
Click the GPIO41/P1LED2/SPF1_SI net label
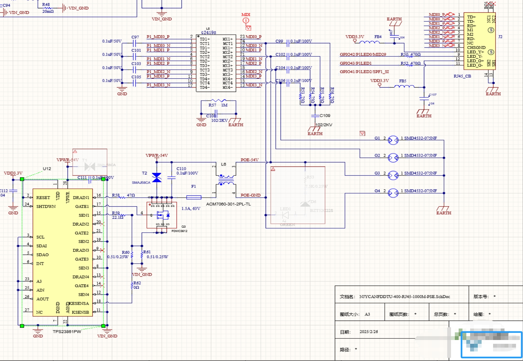[x=364, y=72]
